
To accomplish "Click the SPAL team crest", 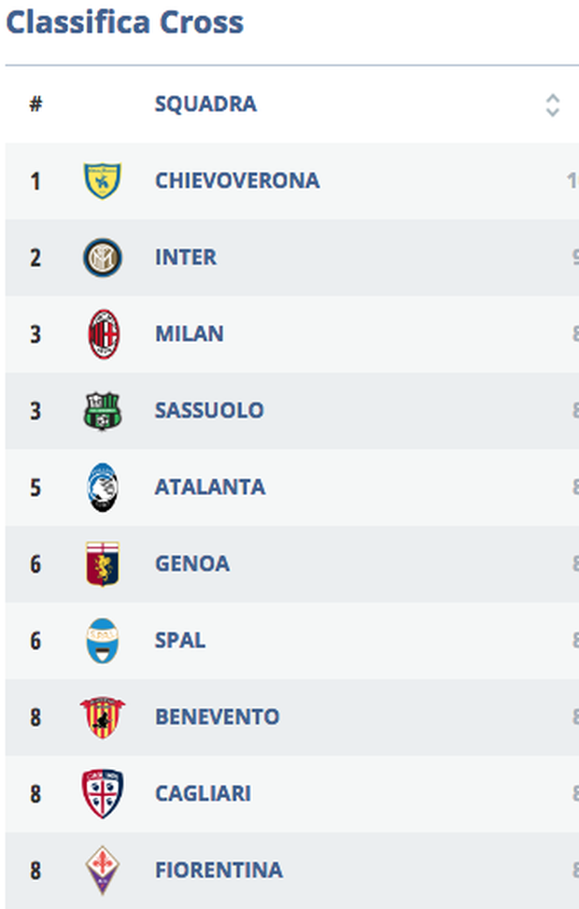I will pyautogui.click(x=102, y=640).
